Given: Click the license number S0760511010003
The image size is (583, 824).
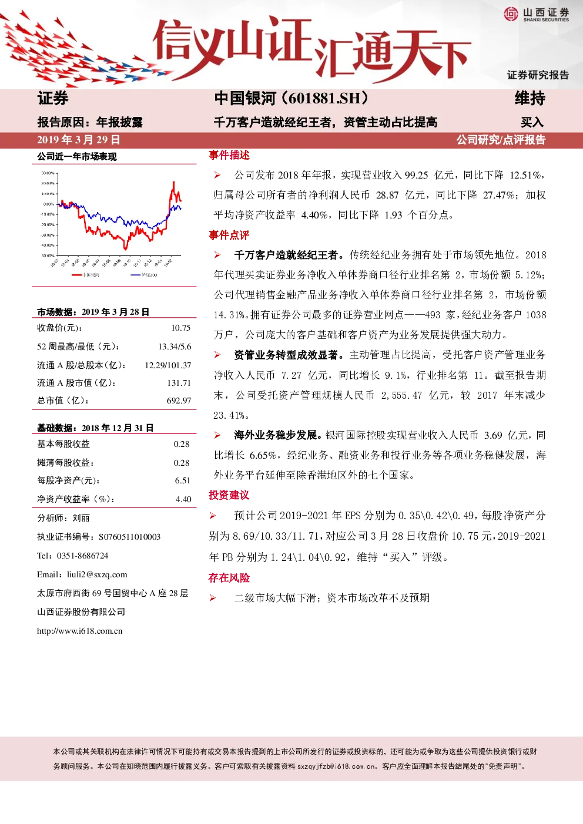Looking at the screenshot, I should pos(129,537).
